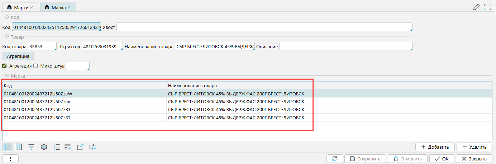Click the Добавить button
Screen dimensions: 496x164
pos(435,147)
